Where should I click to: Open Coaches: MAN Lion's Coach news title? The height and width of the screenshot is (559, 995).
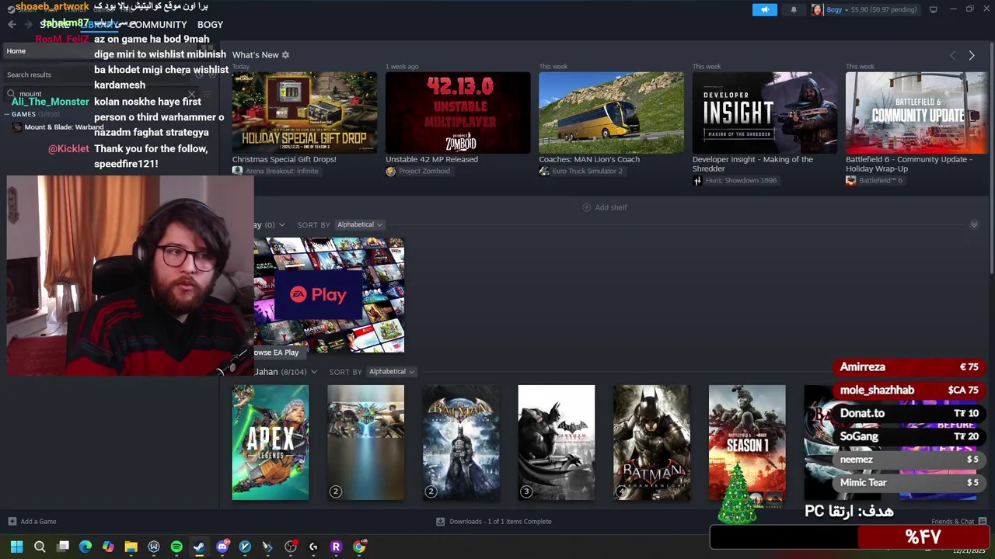589,159
